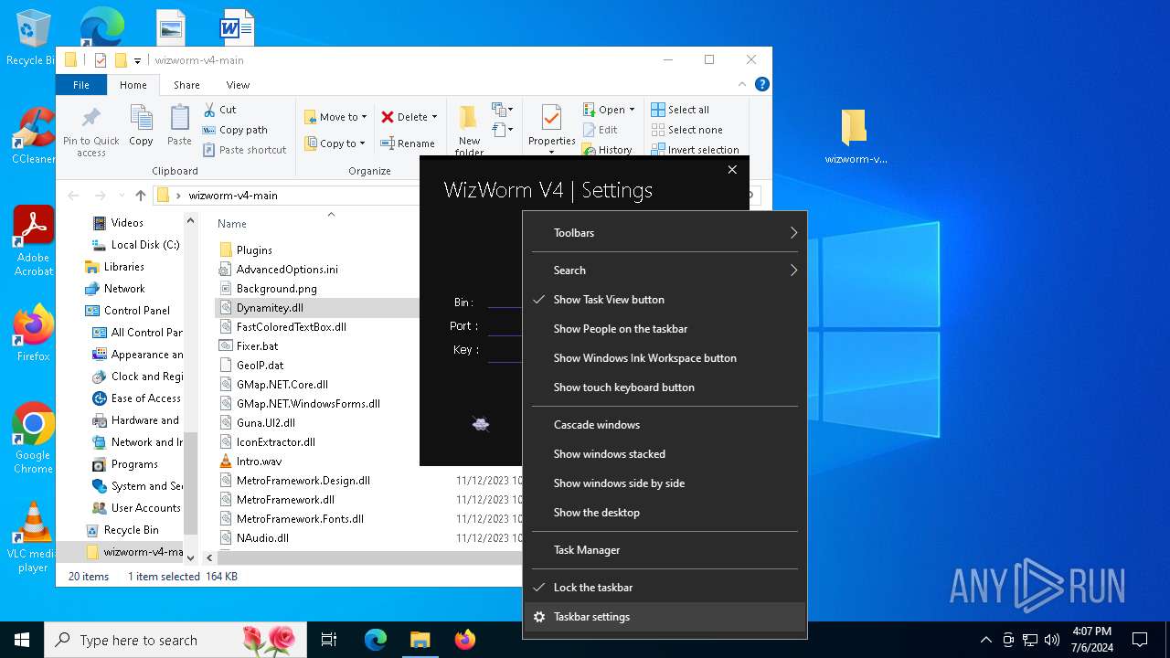The height and width of the screenshot is (658, 1170).
Task: Click the Rename button in Organize group
Action: point(408,143)
